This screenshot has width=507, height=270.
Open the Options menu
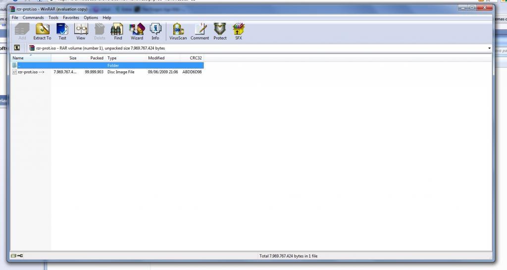[x=91, y=17]
